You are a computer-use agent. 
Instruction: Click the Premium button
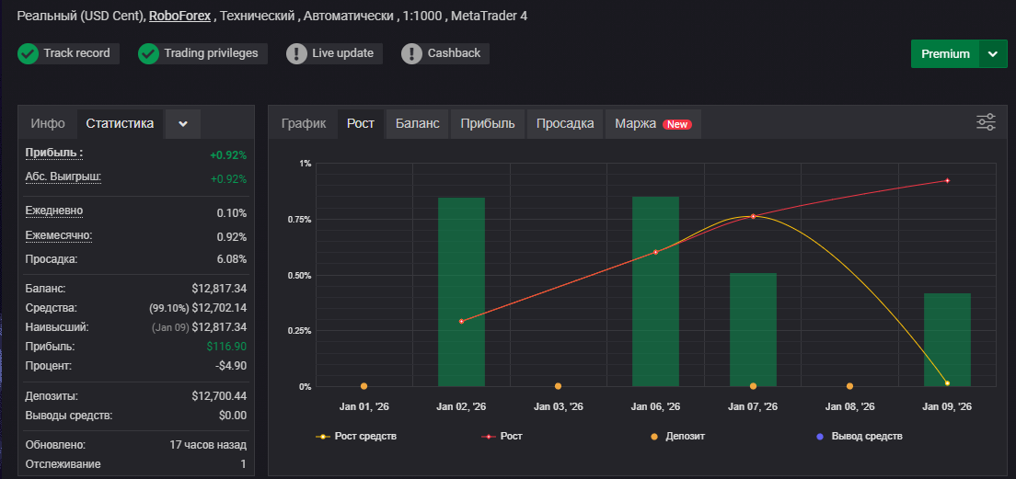click(x=945, y=53)
